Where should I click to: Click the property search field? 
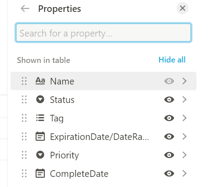tap(103, 33)
